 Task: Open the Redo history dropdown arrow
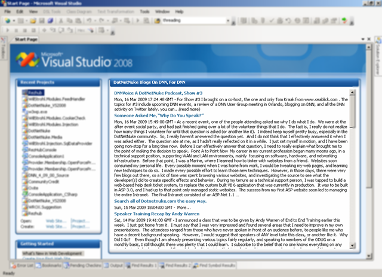coord(107,21)
